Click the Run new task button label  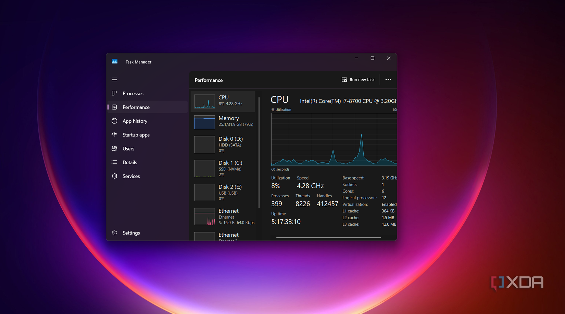click(x=362, y=80)
